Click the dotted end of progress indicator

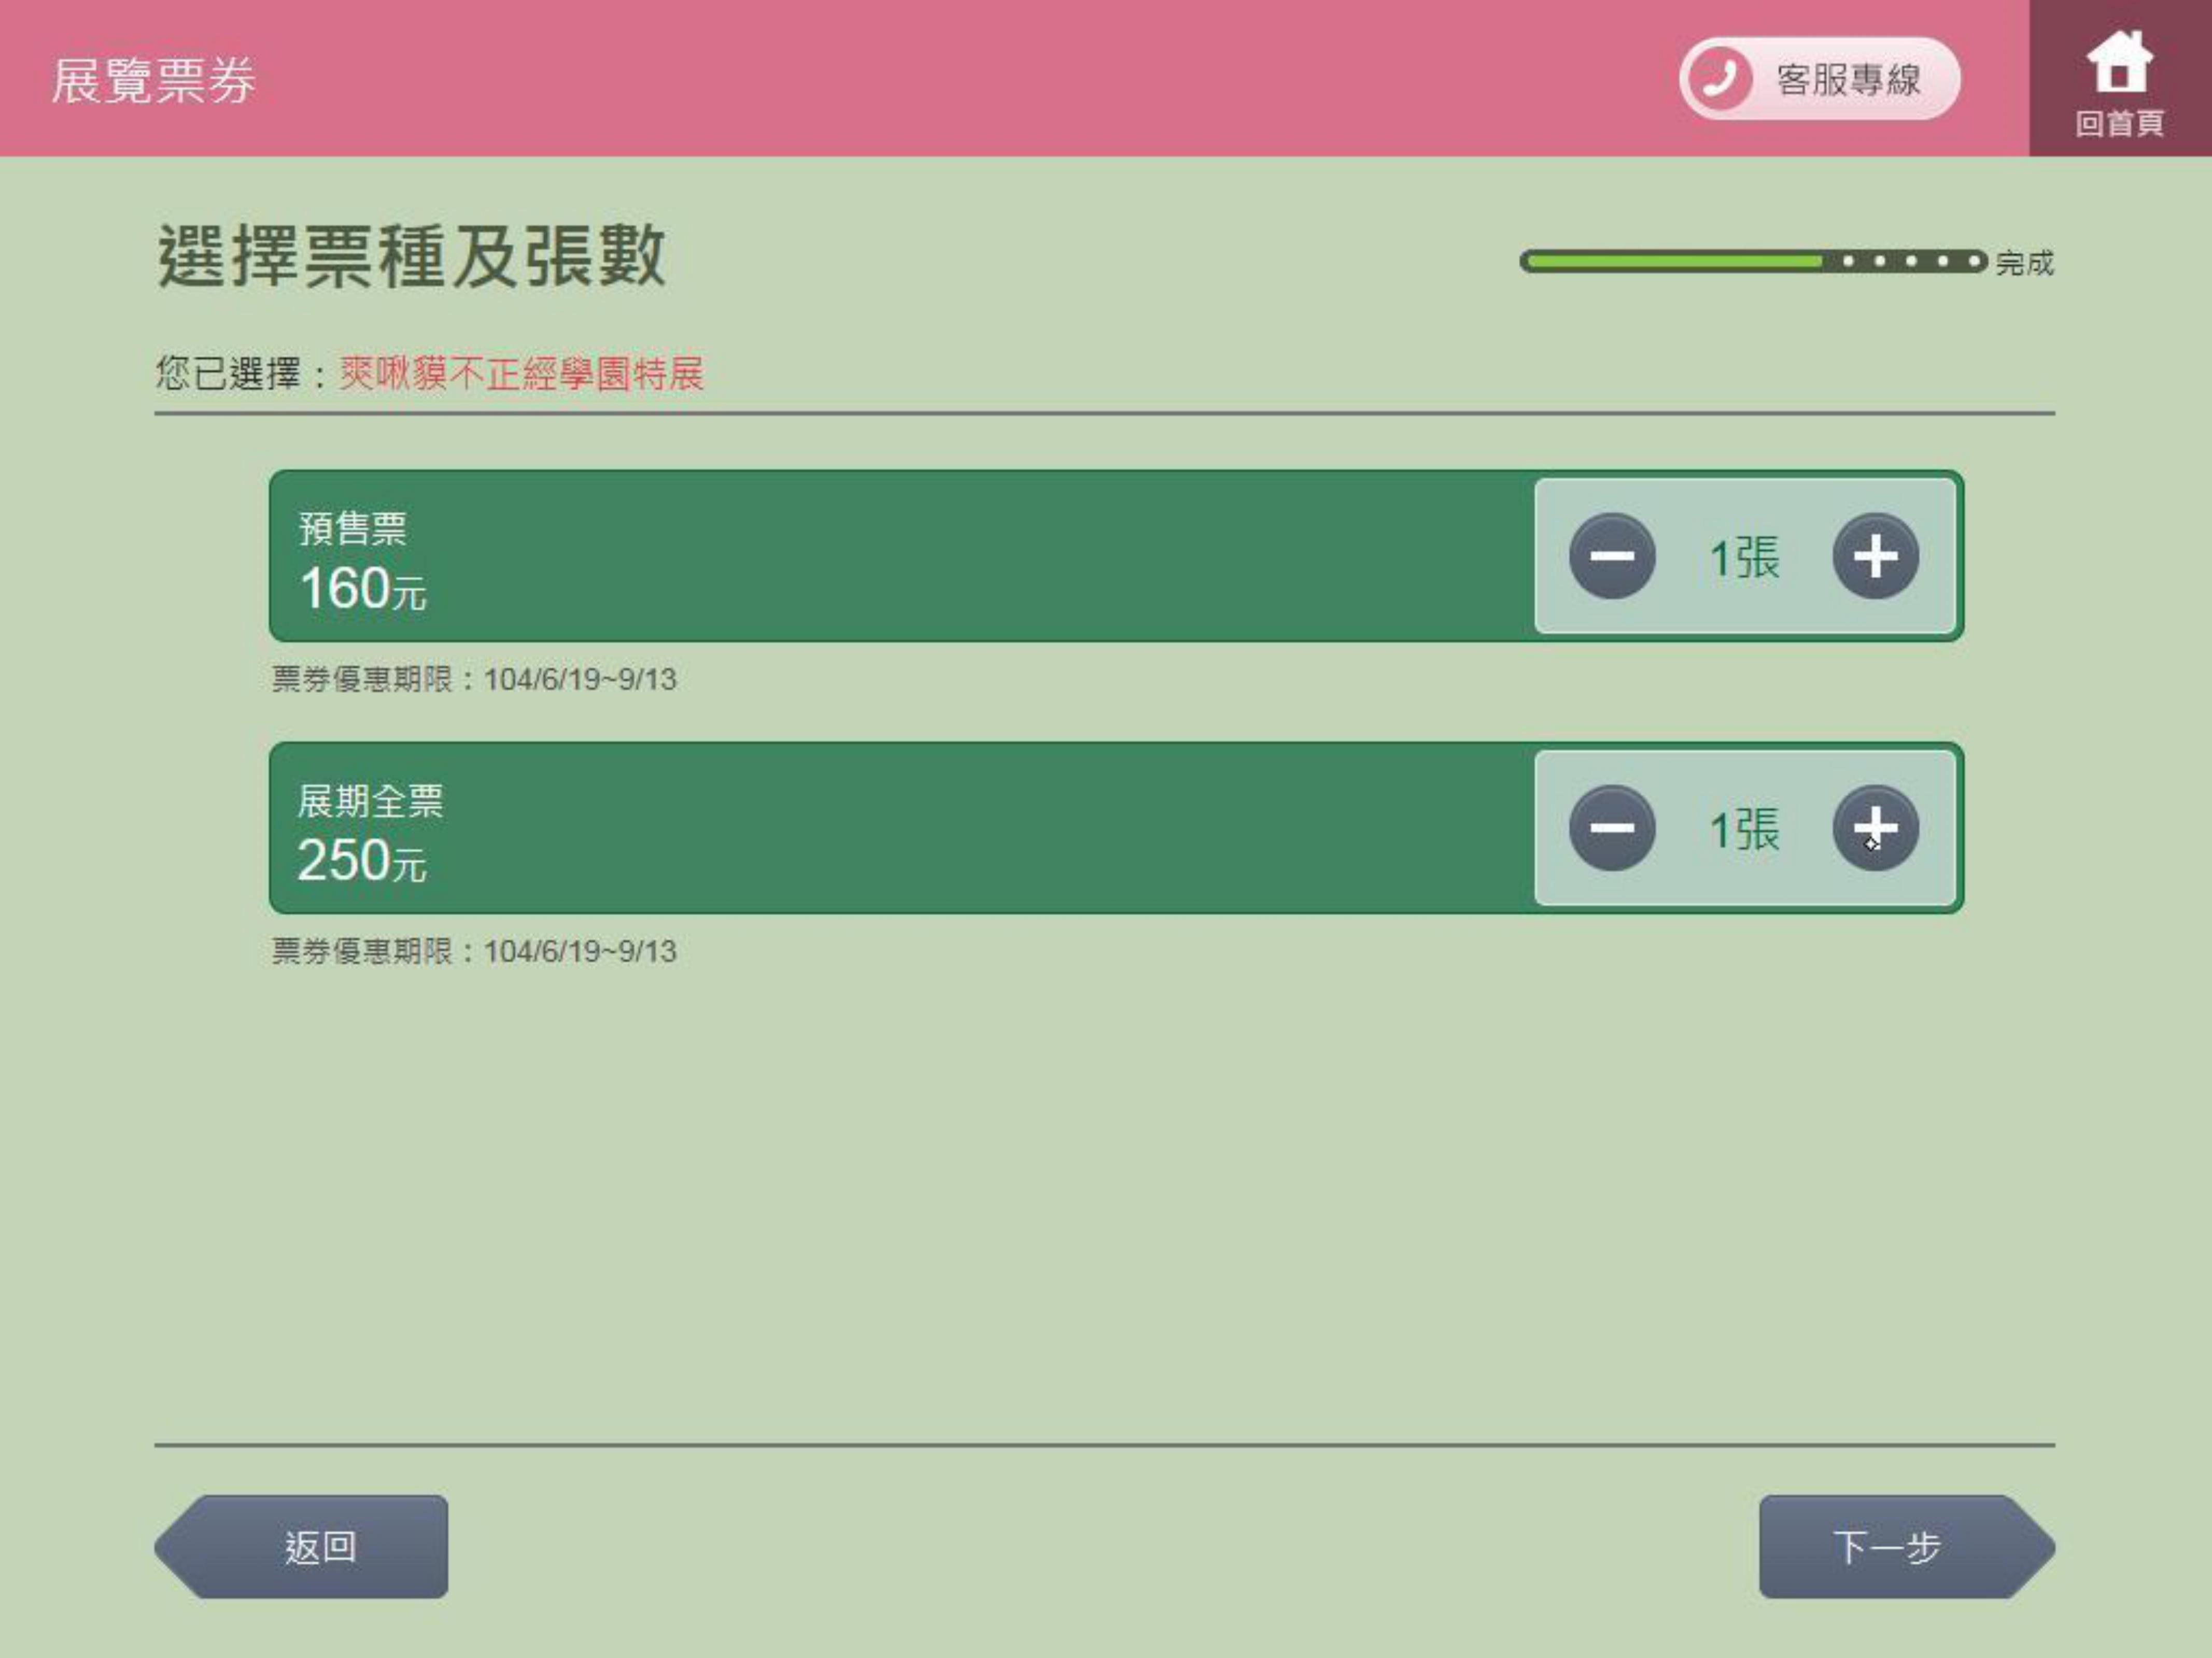(1910, 262)
